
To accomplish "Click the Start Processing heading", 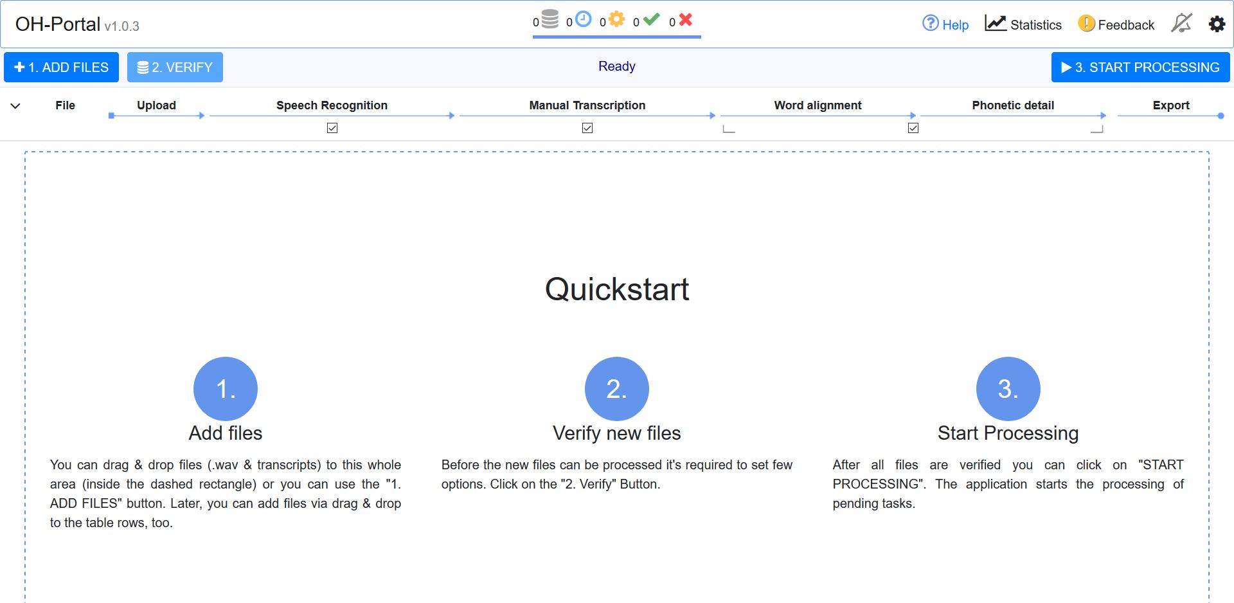I will coord(1008,433).
